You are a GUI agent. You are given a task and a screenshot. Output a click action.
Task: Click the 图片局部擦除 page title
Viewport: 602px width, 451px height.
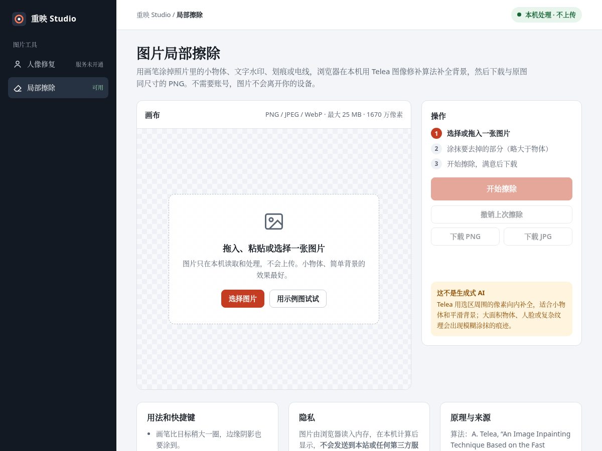(178, 53)
